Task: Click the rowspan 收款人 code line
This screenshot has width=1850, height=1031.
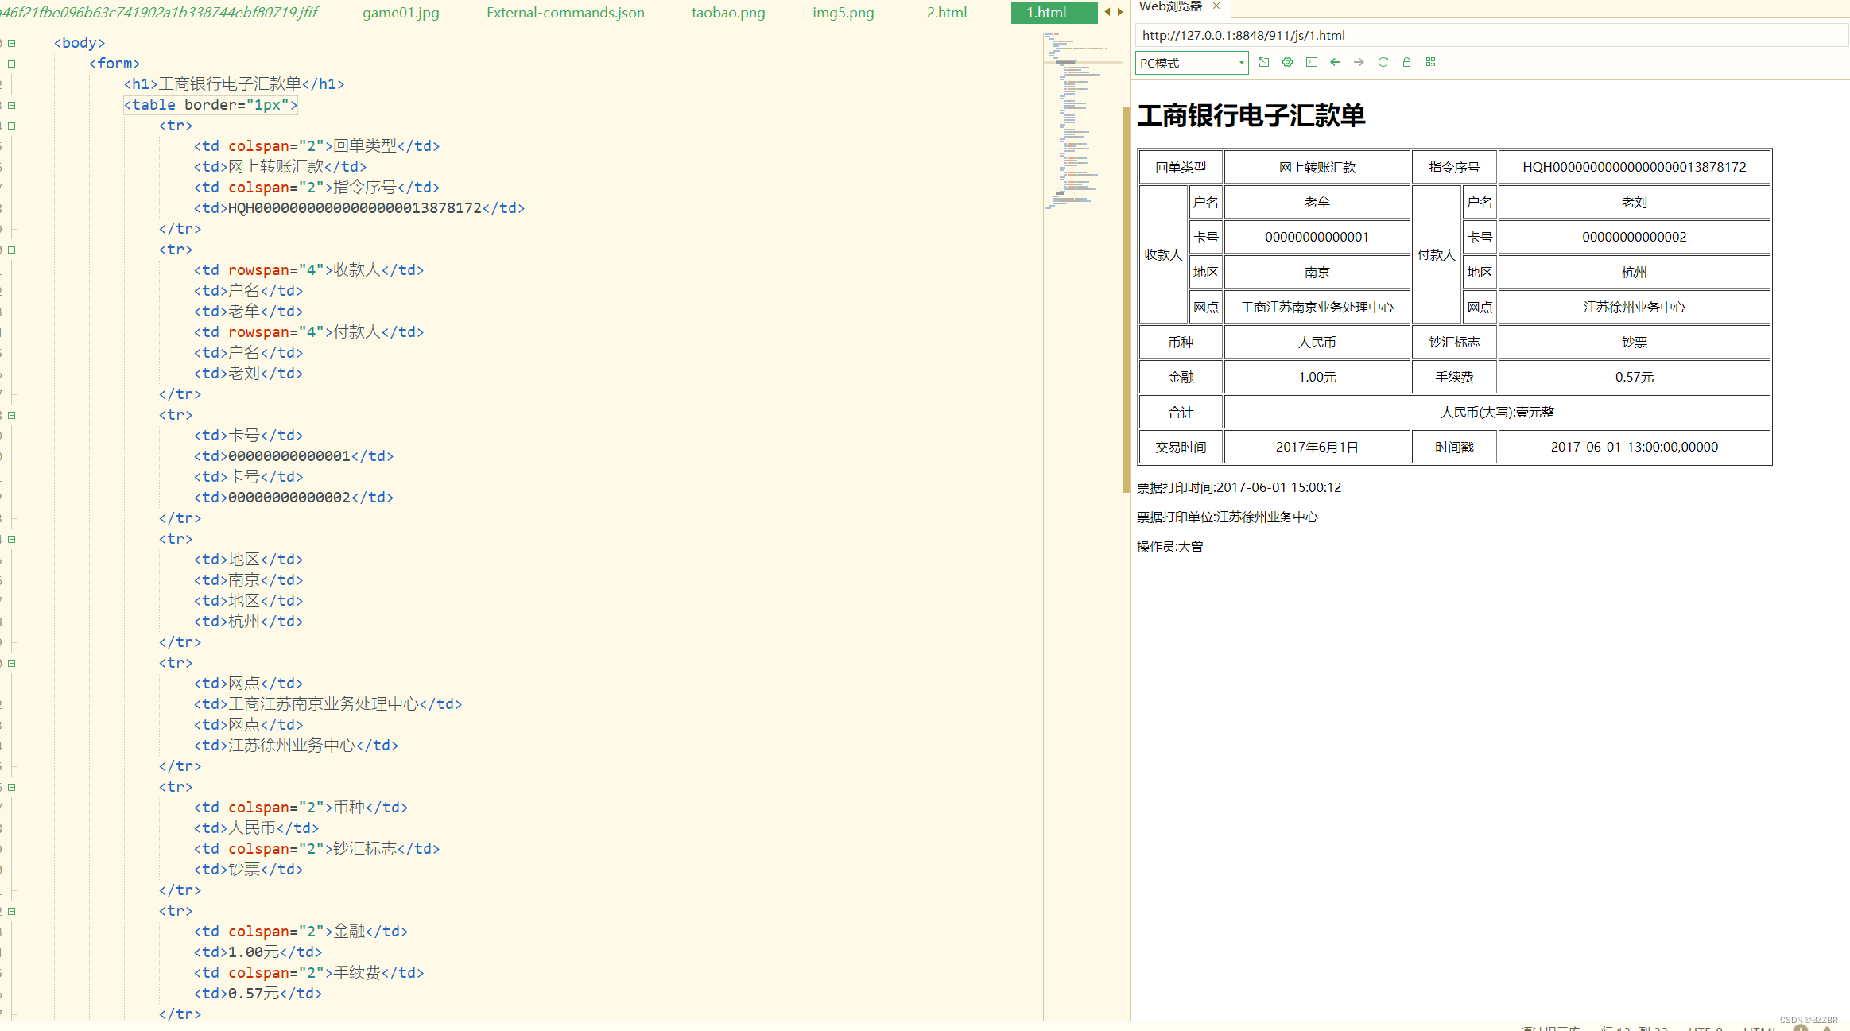Action: [x=308, y=270]
